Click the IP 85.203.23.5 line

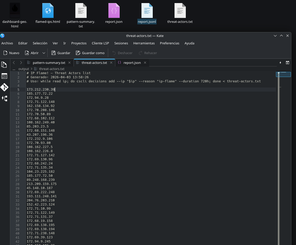point(38,126)
